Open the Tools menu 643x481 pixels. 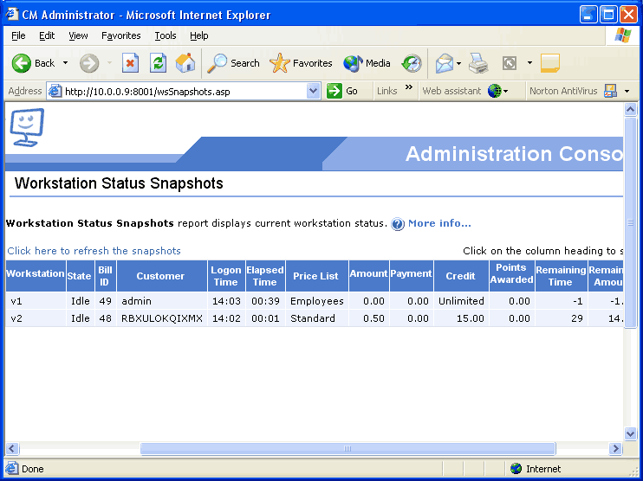pos(166,35)
